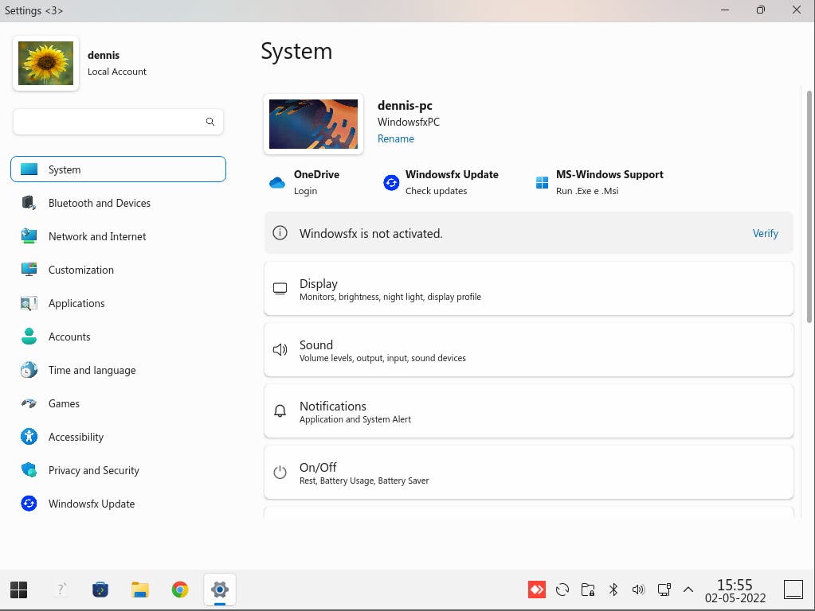
Task: Open Games category in sidebar
Action: 64,403
